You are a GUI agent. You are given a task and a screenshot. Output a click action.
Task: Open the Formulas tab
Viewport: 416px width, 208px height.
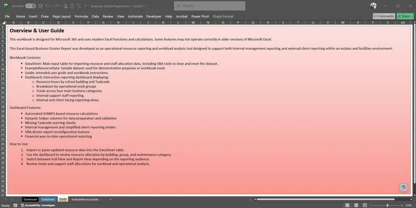(x=81, y=17)
